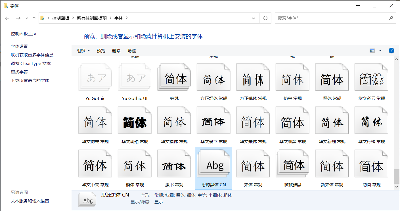
Task: Select the 宋体 常规 font icon
Action: pyautogui.click(x=253, y=164)
